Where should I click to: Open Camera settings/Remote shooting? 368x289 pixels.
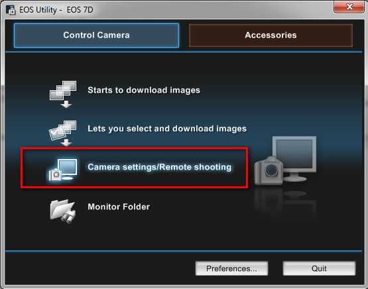point(159,167)
